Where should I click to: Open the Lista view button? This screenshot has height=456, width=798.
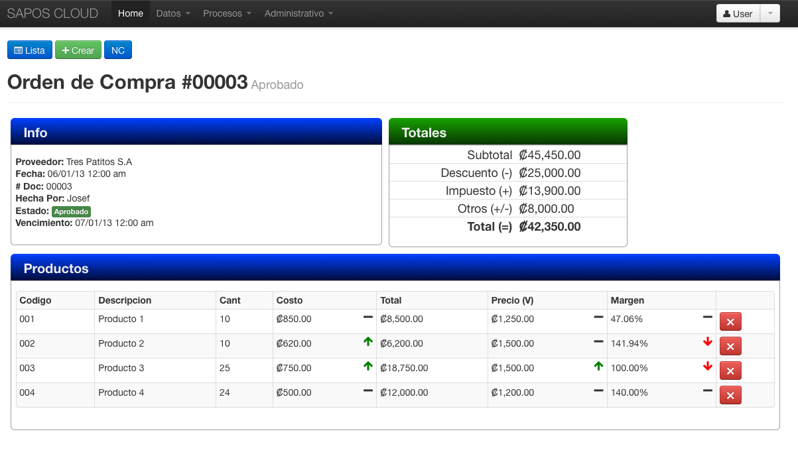coord(30,50)
